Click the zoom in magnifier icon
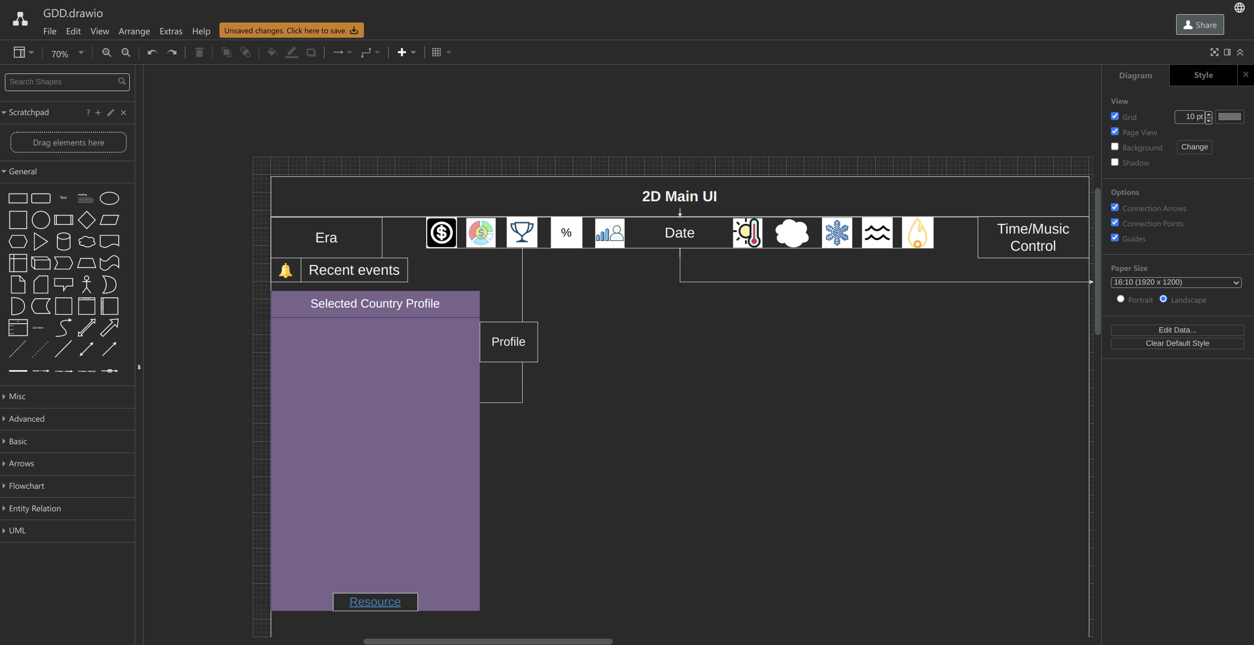Screen dimensions: 1254x645 coord(106,52)
